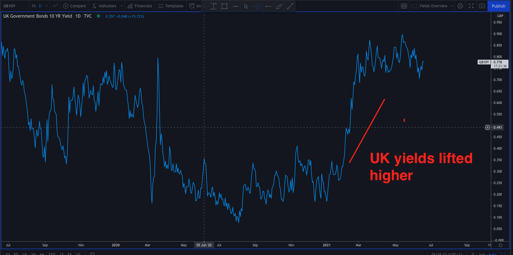The image size is (513, 255).
Task: Click the 05 Jun '20 date label
Action: pyautogui.click(x=204, y=245)
